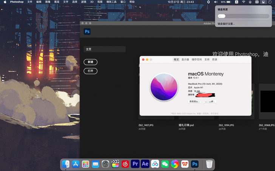Screen dimensions: 275x171
Task: Switch to the 支持 tab
Action: pyautogui.click(x=207, y=60)
